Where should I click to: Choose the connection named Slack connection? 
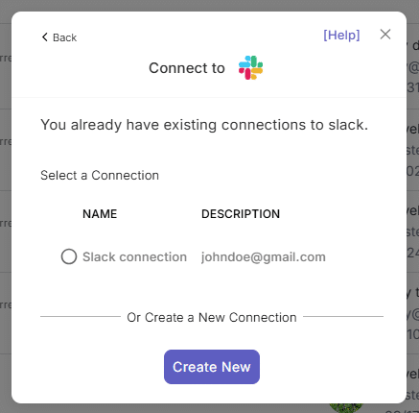click(134, 257)
